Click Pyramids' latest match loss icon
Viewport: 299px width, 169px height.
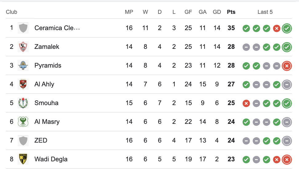[x=287, y=66]
